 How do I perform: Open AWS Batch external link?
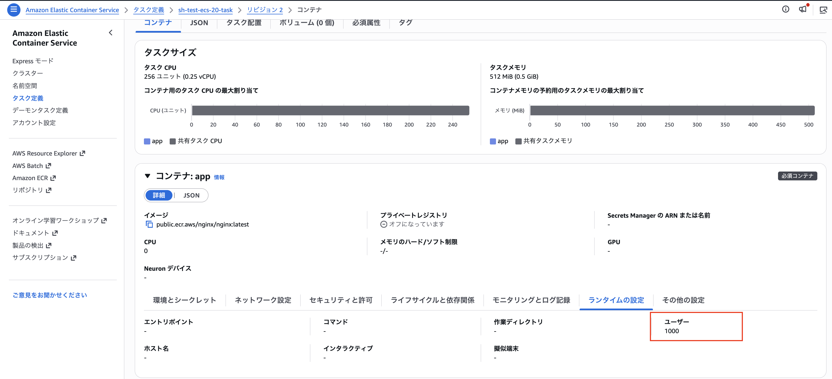pos(32,166)
